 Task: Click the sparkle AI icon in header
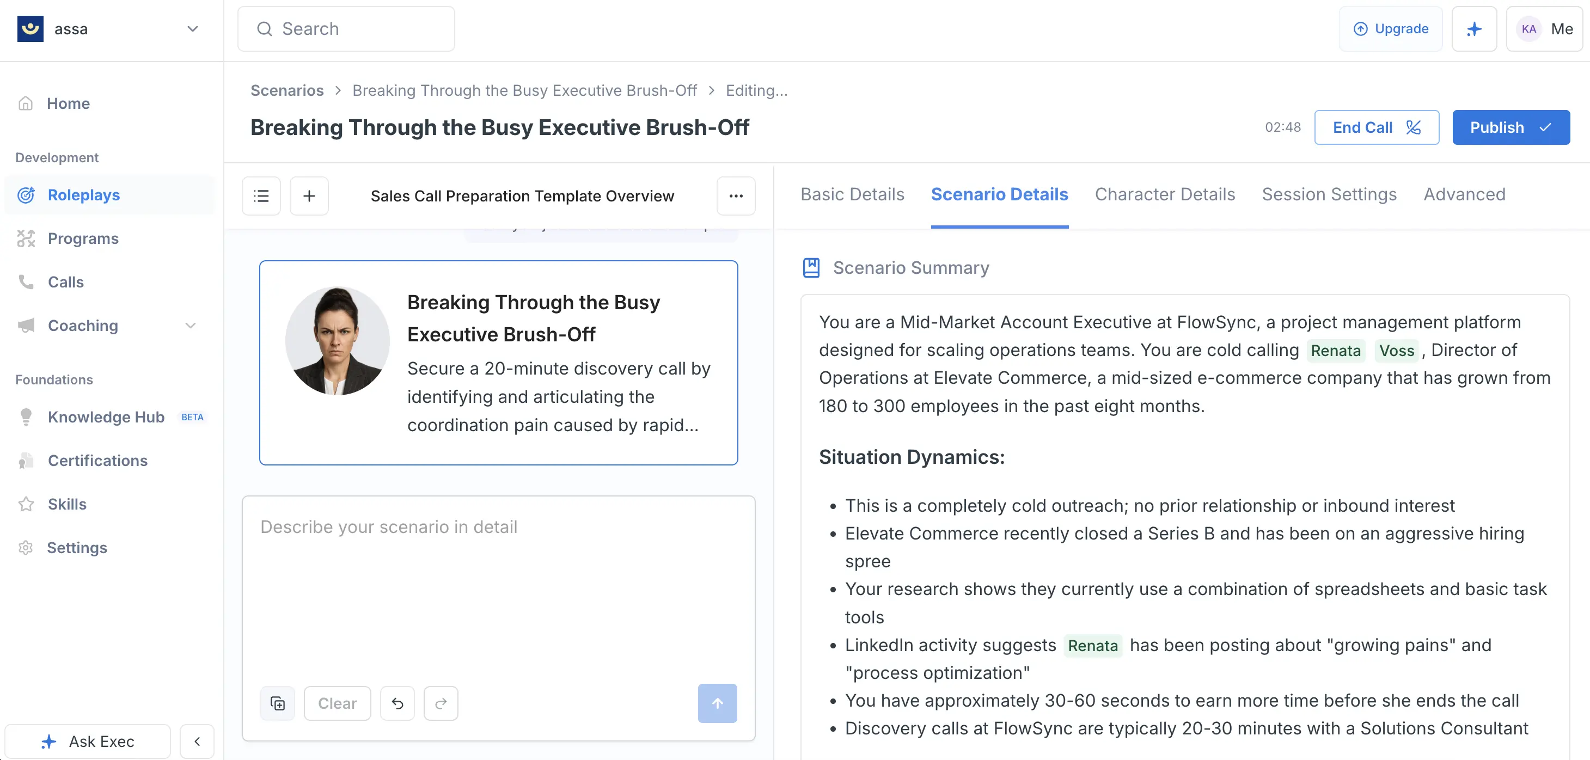1474,29
